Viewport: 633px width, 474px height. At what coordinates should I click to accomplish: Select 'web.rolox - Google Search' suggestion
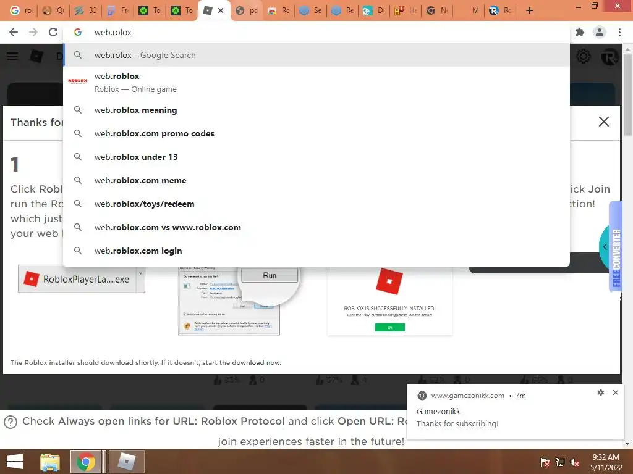point(316,55)
